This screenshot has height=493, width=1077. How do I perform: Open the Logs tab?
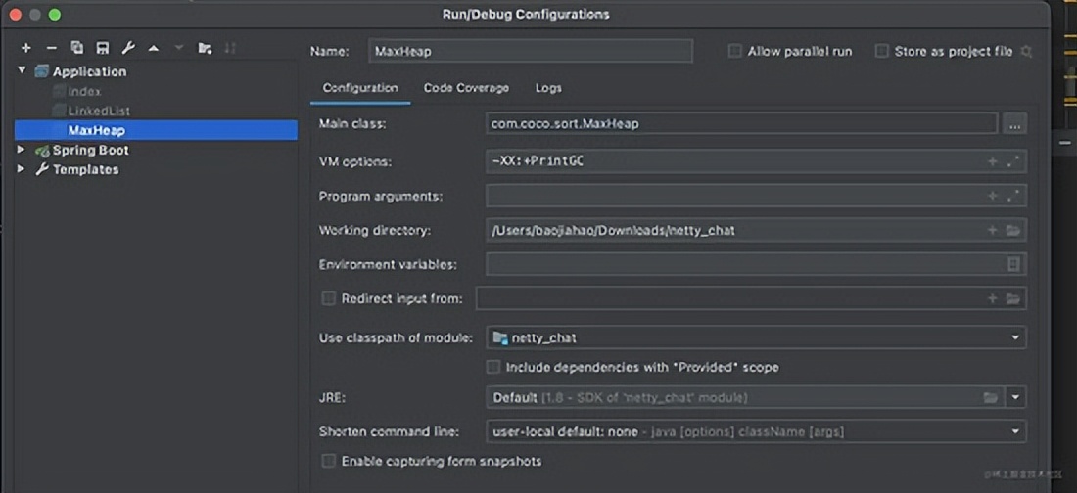(548, 88)
